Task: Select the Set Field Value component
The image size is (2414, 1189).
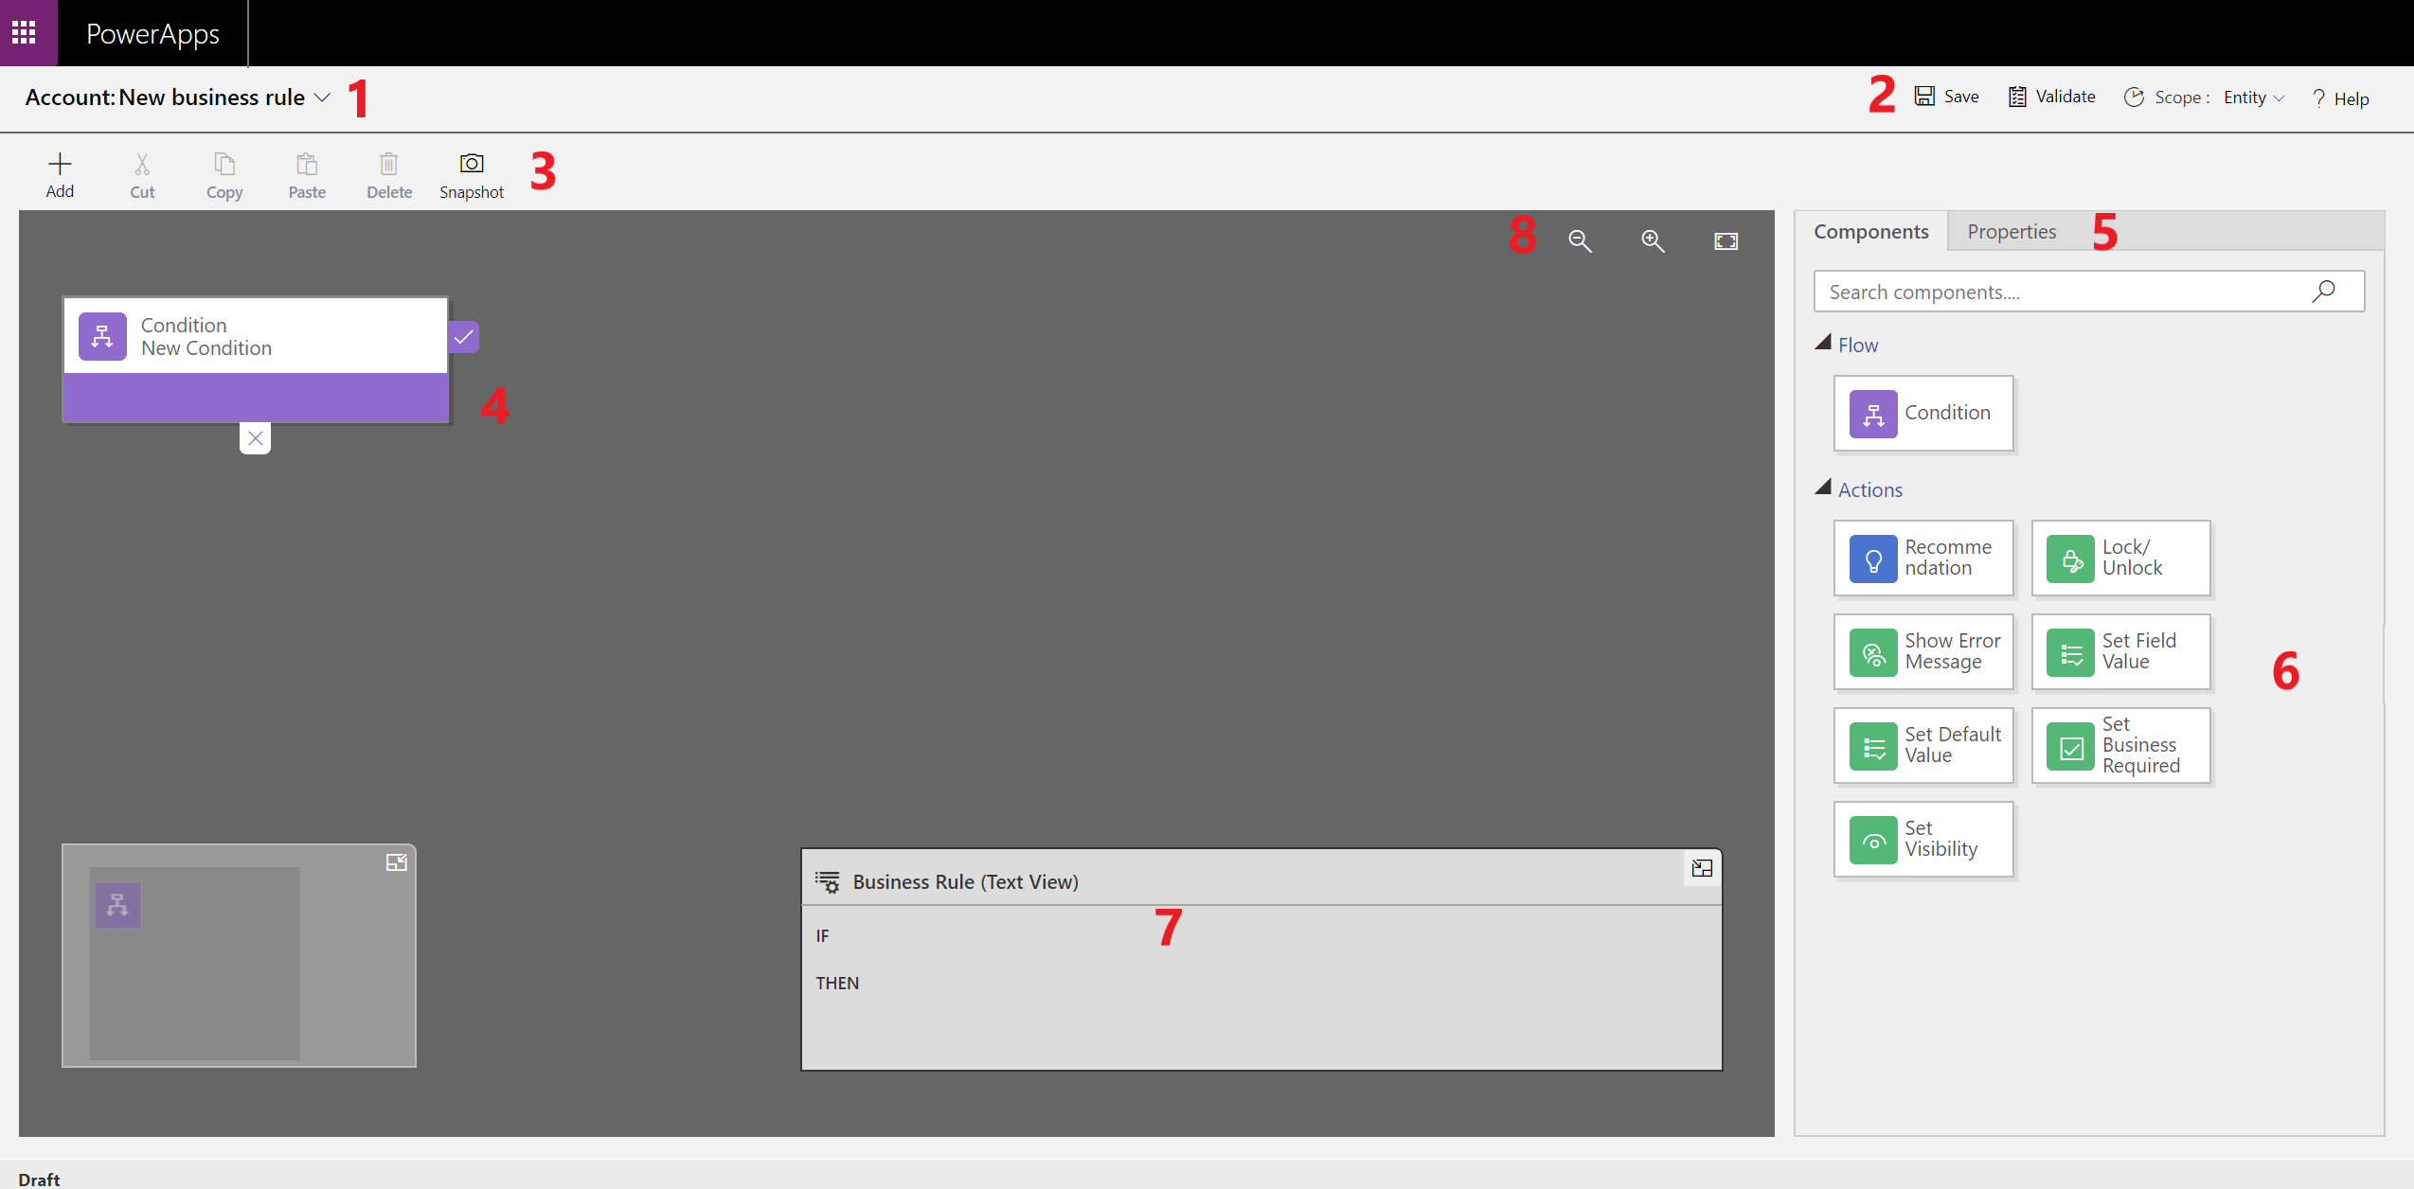Action: [2121, 652]
